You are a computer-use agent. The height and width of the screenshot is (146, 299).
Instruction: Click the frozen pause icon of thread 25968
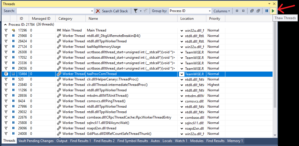tap(13, 36)
